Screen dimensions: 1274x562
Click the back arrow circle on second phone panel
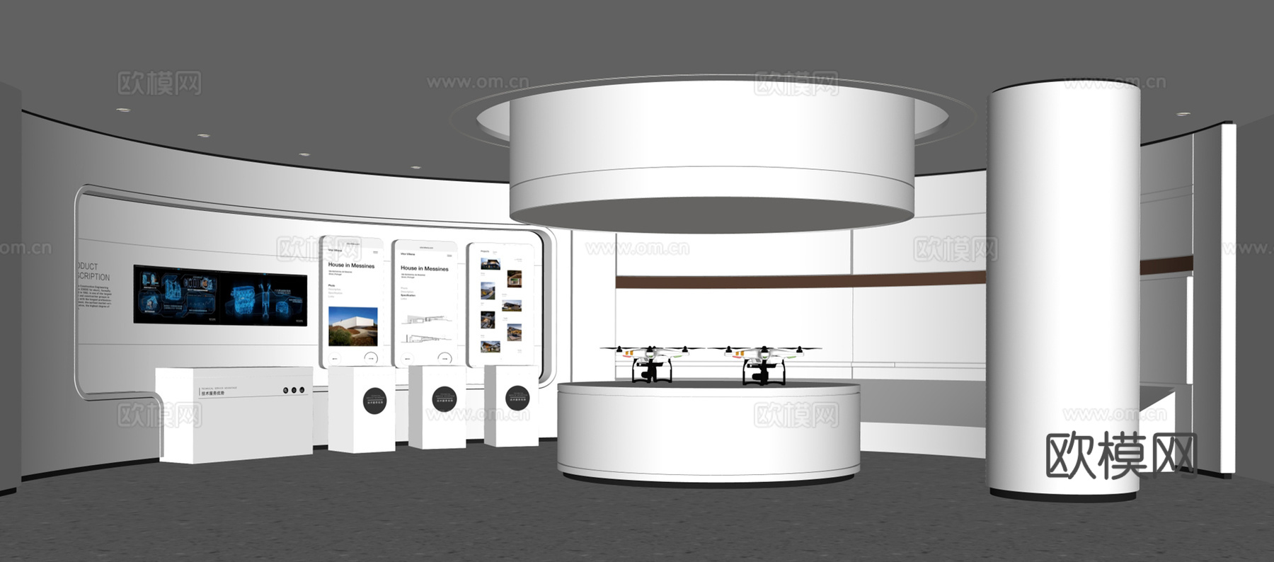(407, 359)
